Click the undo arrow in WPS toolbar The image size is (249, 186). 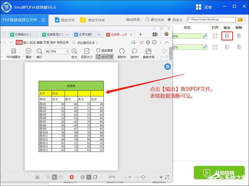click(5, 42)
